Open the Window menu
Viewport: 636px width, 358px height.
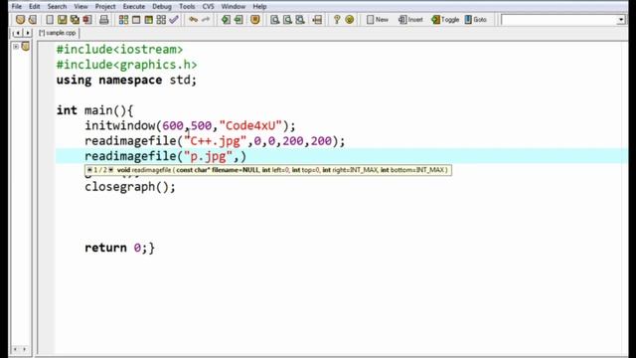pyautogui.click(x=234, y=7)
